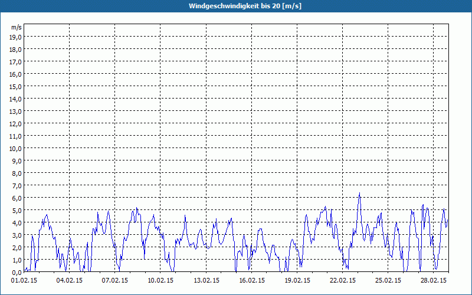Viewport: 472px width, 295px height.
Task: Click the highest wind peak above 6,0 m/s
Action: [359, 194]
